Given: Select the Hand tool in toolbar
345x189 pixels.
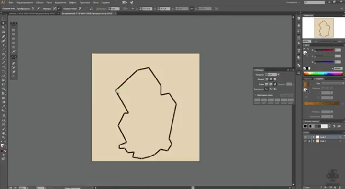Looking at the screenshot, I should pos(3,133).
